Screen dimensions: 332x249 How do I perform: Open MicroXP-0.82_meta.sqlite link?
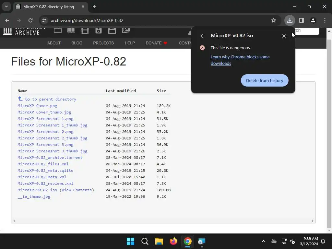click(45, 171)
